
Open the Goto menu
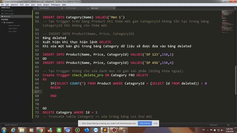33,5
